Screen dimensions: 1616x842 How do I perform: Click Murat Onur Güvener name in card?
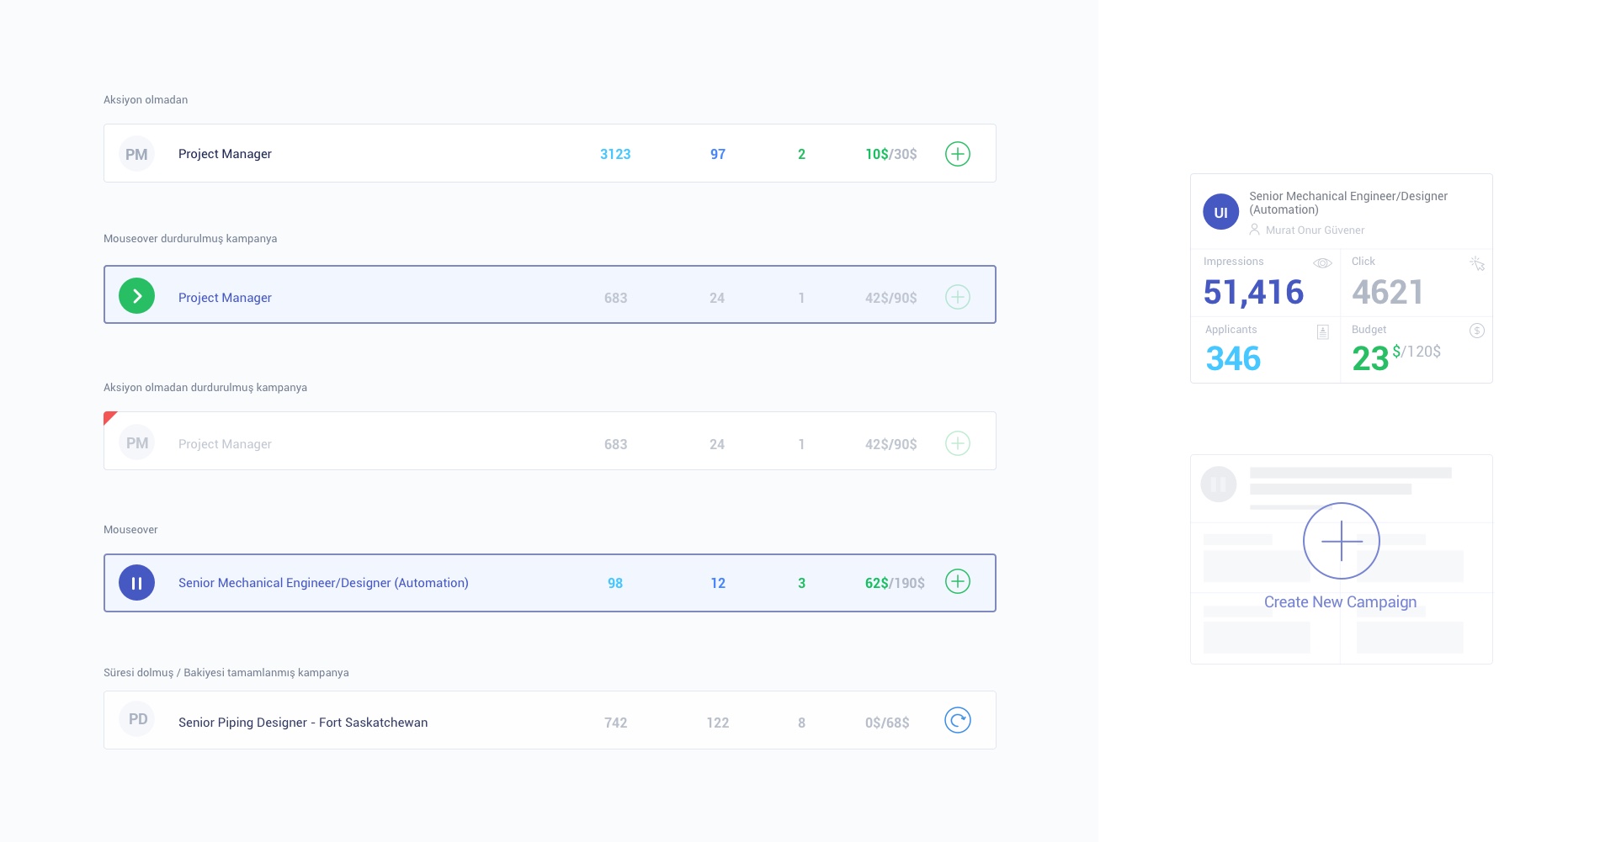[x=1315, y=230]
